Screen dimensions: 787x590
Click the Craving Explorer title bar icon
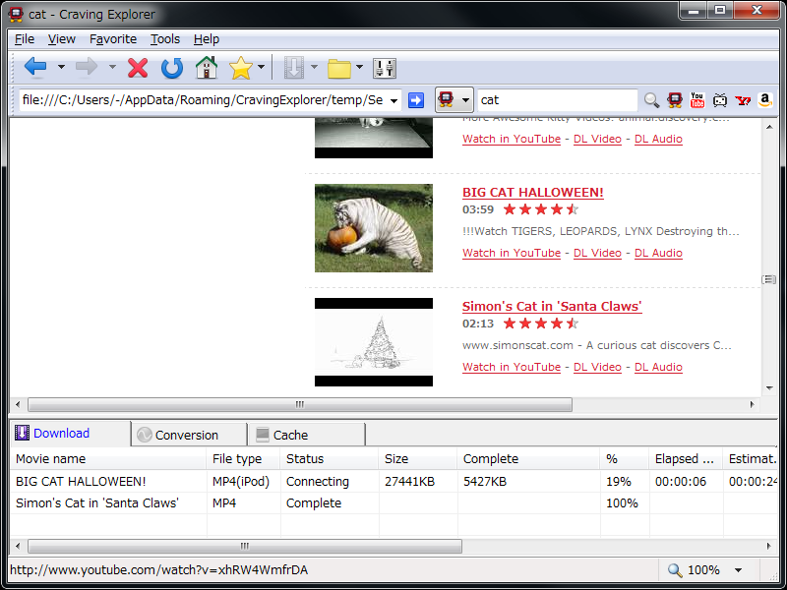[x=16, y=14]
